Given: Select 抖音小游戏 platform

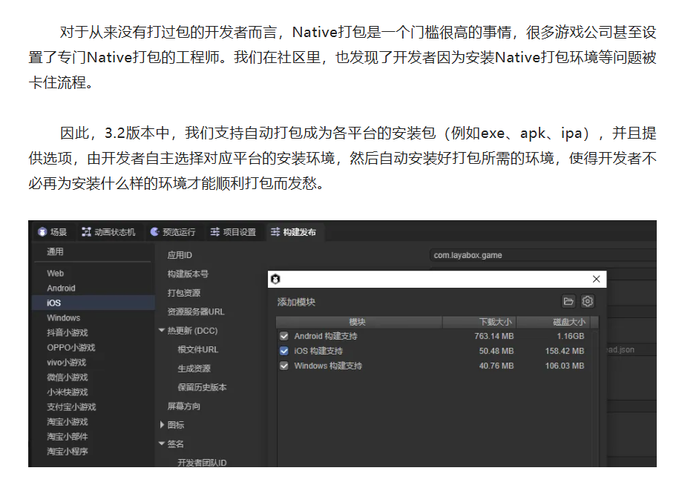Looking at the screenshot, I should click(94, 333).
